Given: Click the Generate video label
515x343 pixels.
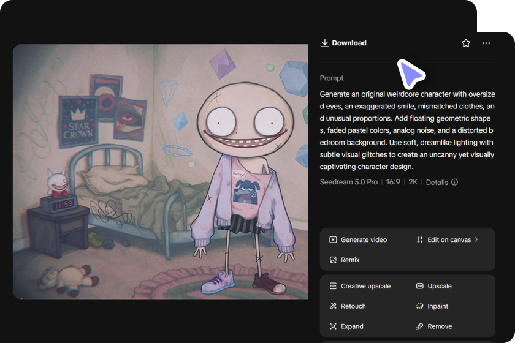Looking at the screenshot, I should (364, 240).
